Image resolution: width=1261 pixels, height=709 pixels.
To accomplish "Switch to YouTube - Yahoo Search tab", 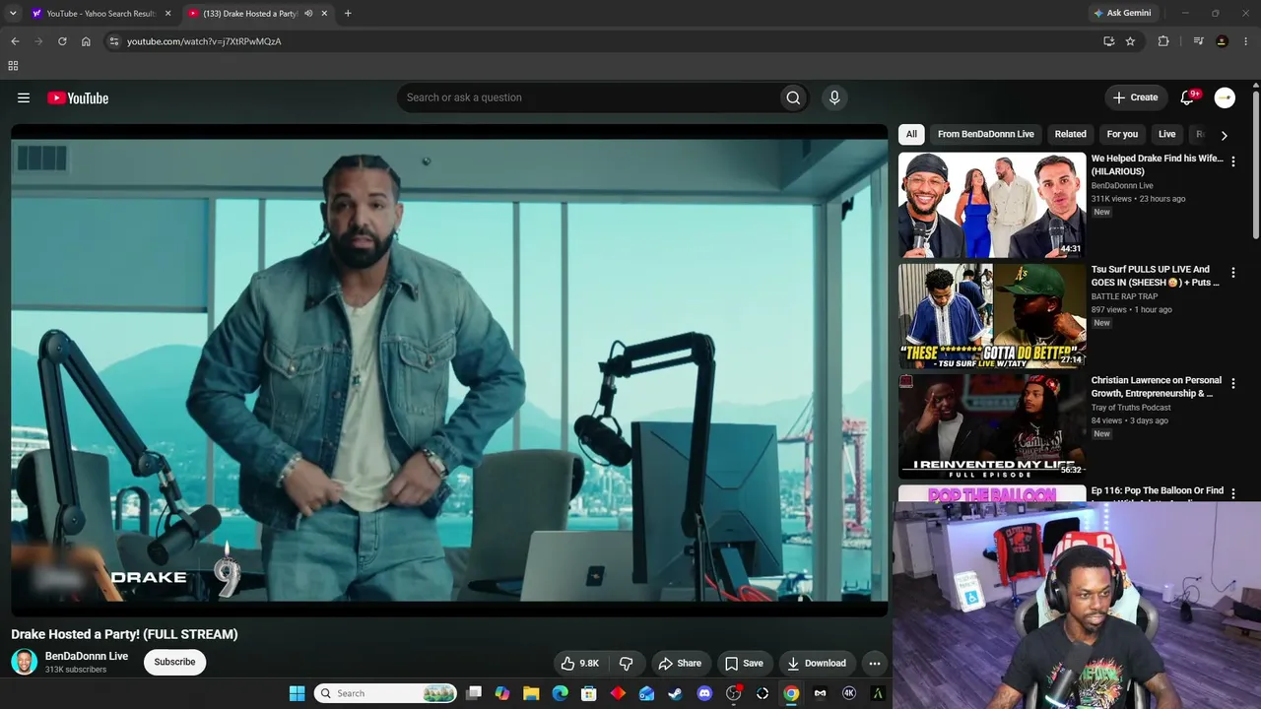I will (101, 14).
